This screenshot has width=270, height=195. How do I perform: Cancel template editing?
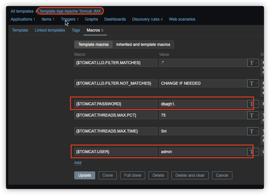pos(222,175)
